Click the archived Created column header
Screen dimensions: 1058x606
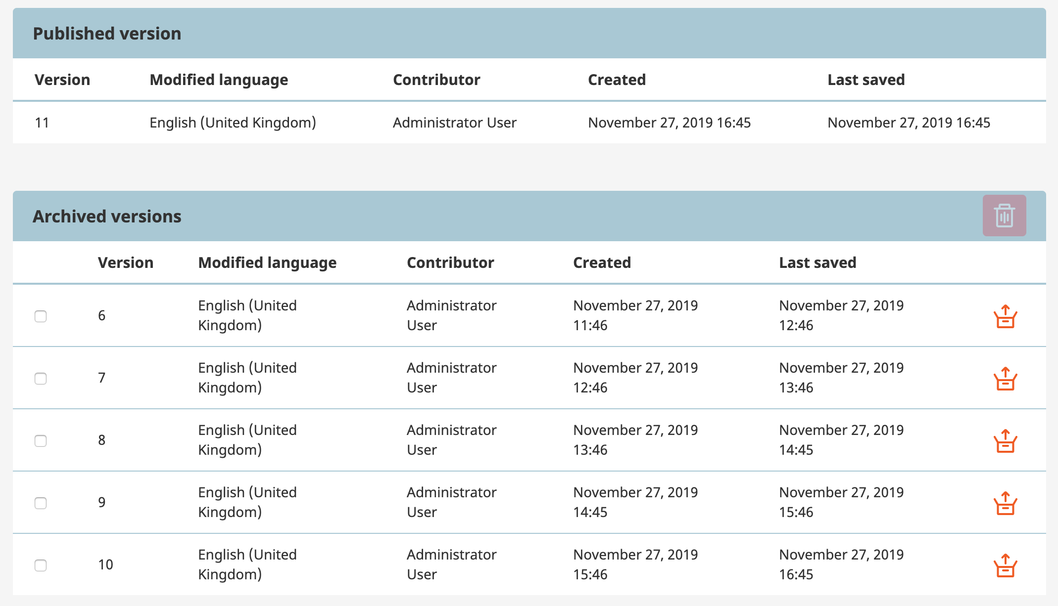pyautogui.click(x=602, y=262)
